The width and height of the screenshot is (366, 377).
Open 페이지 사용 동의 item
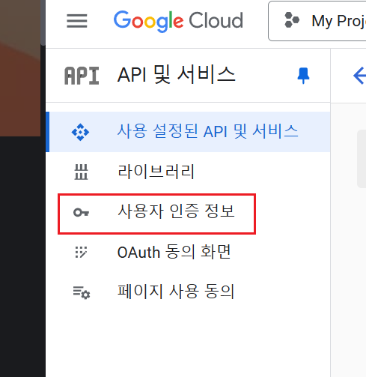(x=188, y=292)
